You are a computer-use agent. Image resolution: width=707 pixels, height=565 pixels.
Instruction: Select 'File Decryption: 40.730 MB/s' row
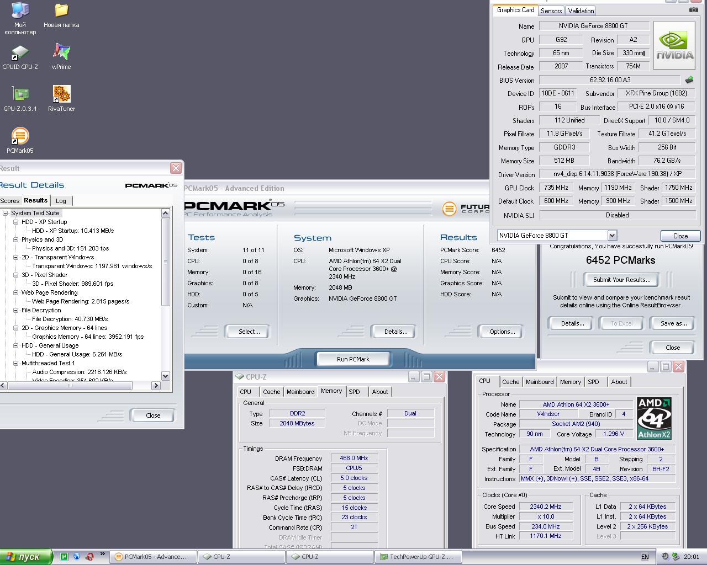(70, 319)
